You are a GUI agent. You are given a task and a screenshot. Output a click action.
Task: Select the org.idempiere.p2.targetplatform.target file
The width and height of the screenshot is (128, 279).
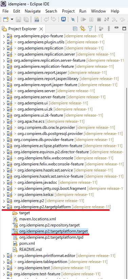click(x=54, y=231)
